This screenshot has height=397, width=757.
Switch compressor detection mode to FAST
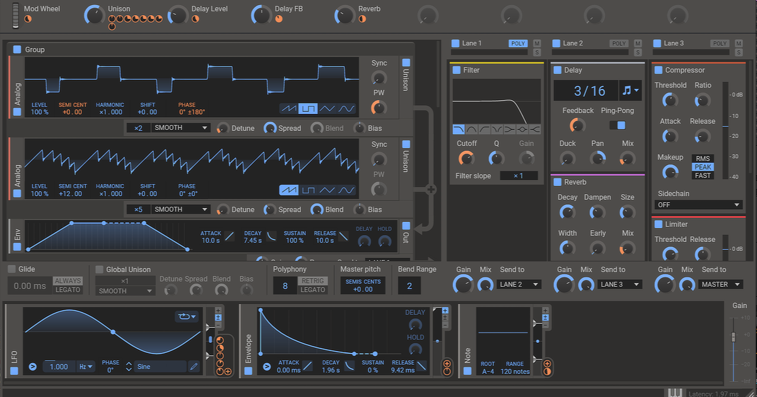coord(703,175)
